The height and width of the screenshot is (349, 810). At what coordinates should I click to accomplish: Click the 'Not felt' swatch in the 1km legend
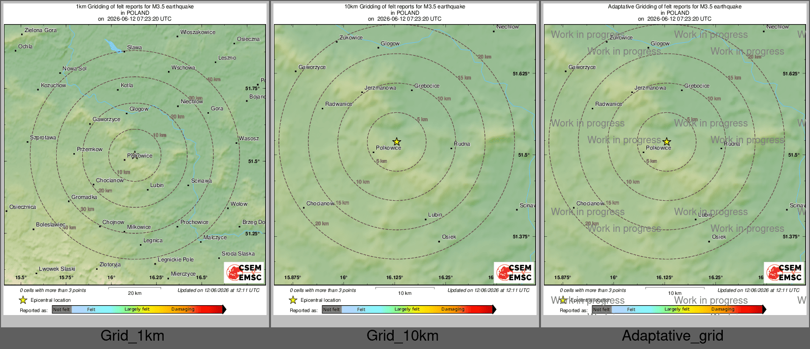tap(62, 309)
